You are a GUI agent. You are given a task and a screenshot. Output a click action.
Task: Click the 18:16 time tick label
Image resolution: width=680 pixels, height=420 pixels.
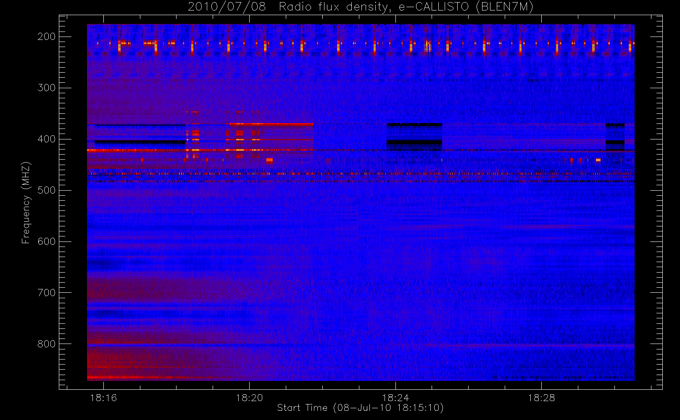(x=103, y=398)
